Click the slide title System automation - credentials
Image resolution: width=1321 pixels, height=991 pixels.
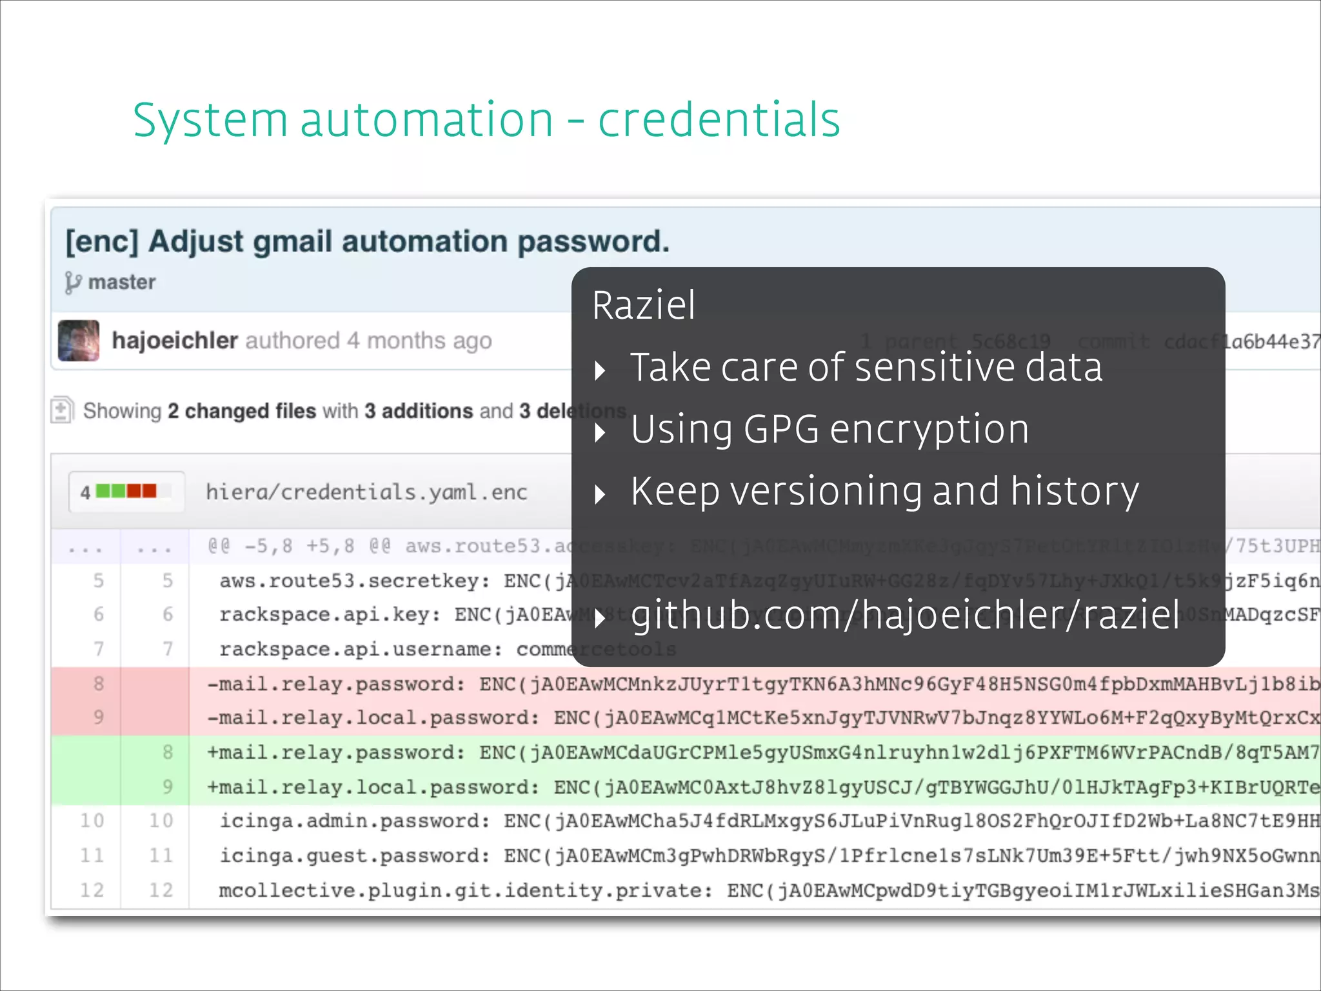tap(486, 120)
